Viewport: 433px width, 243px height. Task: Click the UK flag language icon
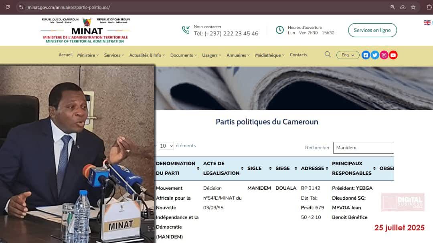427,22
